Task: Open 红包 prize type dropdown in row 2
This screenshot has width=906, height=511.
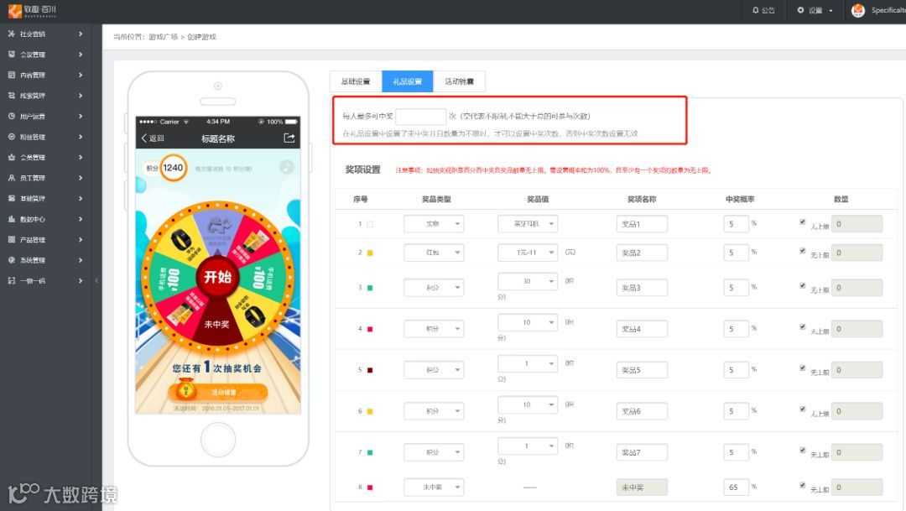Action: (x=434, y=253)
